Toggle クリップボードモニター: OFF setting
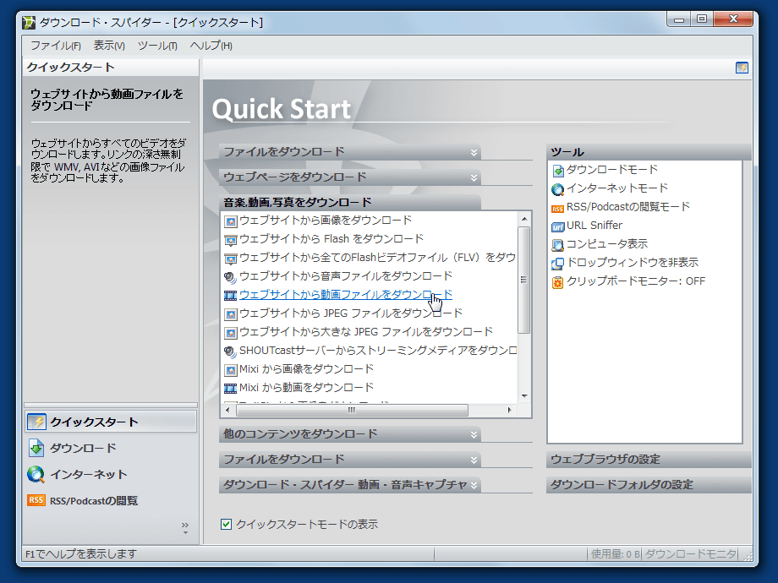The width and height of the screenshot is (778, 583). (636, 281)
